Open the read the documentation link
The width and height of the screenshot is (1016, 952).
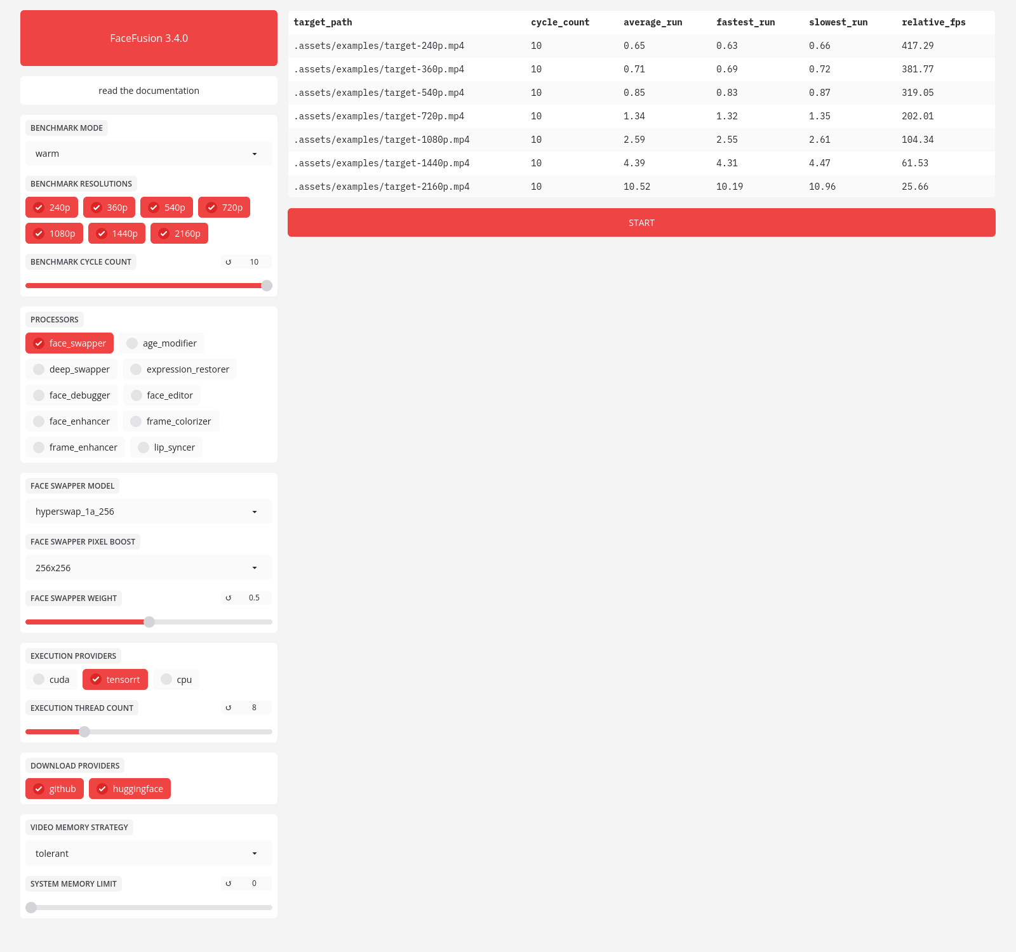[x=149, y=91]
